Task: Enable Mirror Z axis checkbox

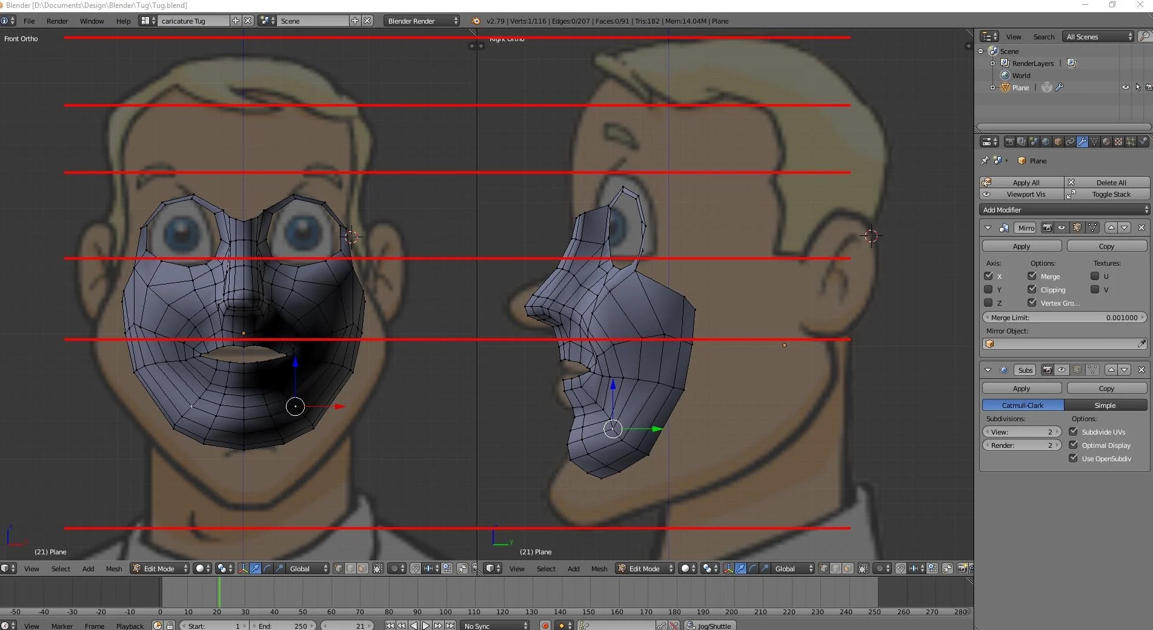Action: (x=988, y=303)
